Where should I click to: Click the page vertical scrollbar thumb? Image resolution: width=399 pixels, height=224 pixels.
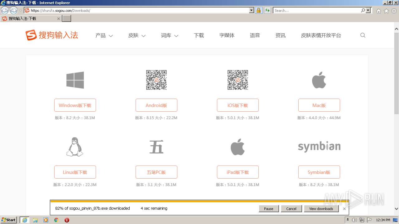397,73
